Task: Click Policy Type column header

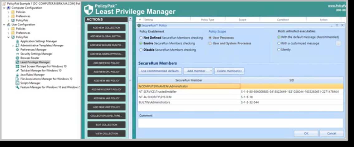Action: click(208, 20)
